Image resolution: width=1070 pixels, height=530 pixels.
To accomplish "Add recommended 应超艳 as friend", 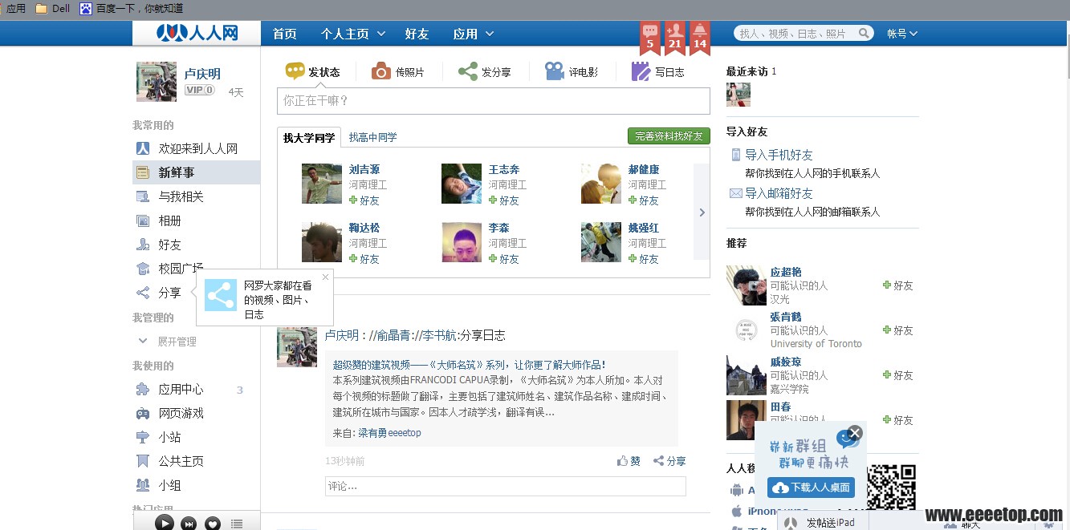I will coord(898,285).
